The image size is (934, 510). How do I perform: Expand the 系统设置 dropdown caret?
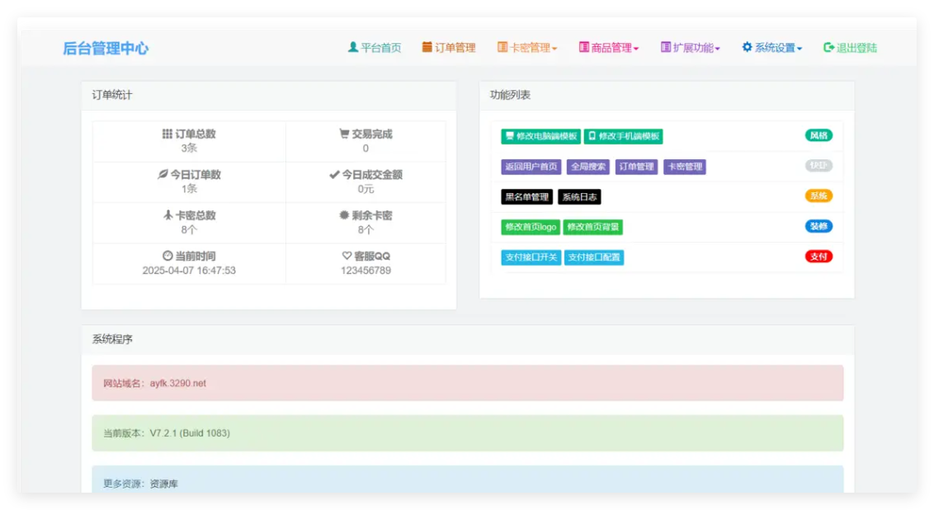[x=800, y=49]
